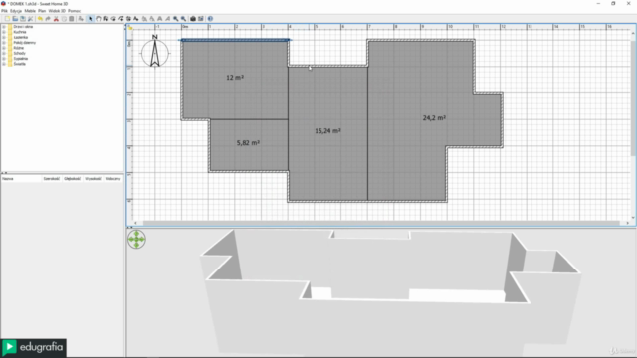This screenshot has width=637, height=358.
Task: Activate the Select arrow tool
Action: [x=91, y=19]
